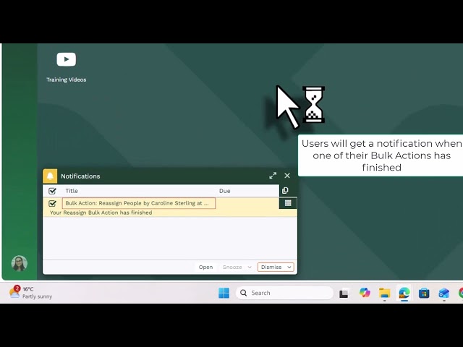Expand the Dismiss dropdown arrow
Viewport: 463px width, 347px height.
[289, 267]
